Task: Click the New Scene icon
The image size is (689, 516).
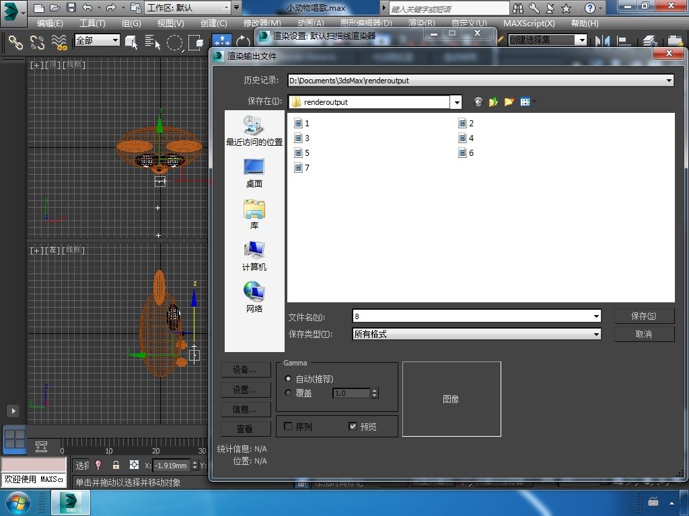Action: tap(38, 7)
